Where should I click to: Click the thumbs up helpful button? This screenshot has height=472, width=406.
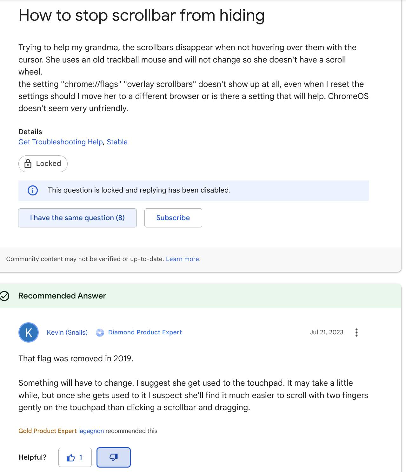[x=75, y=457]
